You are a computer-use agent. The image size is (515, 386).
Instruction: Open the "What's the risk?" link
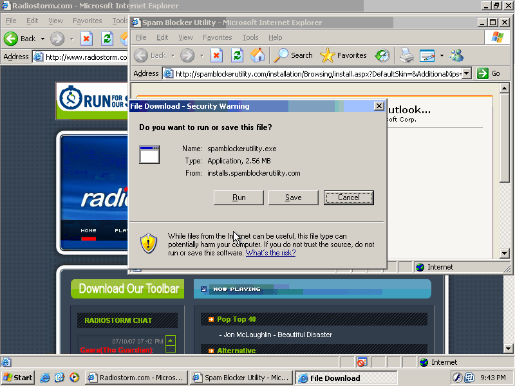tap(270, 253)
